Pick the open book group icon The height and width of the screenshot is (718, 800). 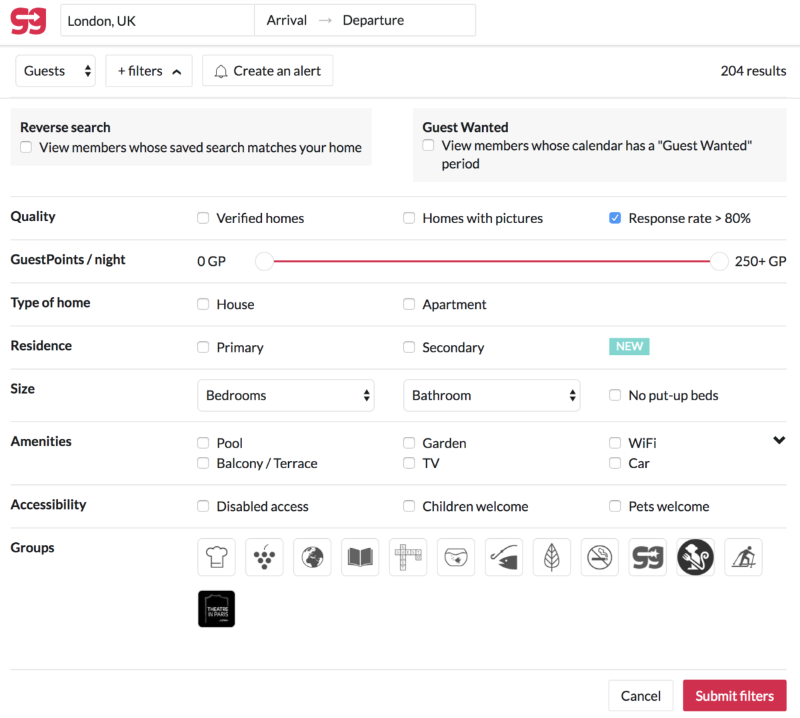360,557
